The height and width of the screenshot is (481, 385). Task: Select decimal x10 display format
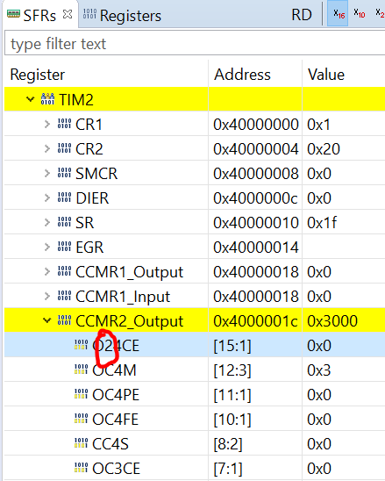(360, 14)
